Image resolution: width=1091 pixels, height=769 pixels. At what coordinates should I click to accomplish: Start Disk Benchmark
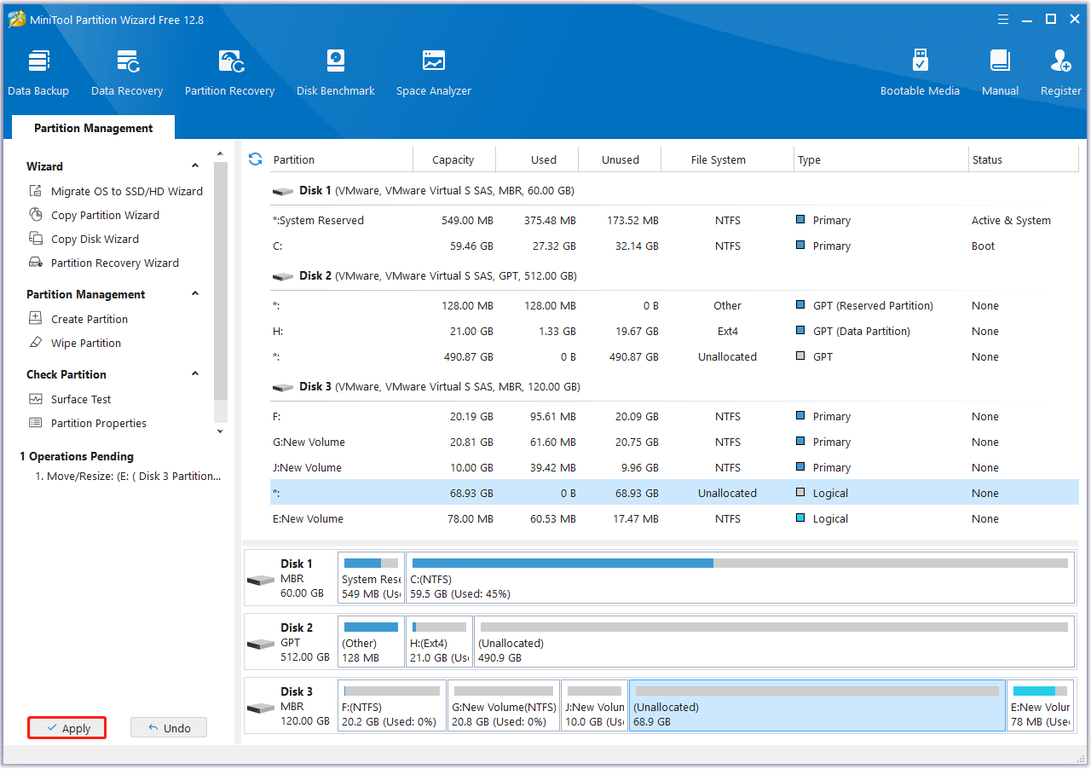click(x=336, y=72)
